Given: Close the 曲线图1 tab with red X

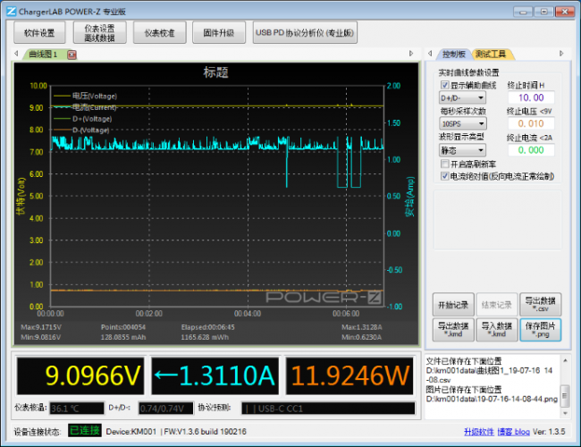Looking at the screenshot, I should (x=72, y=55).
